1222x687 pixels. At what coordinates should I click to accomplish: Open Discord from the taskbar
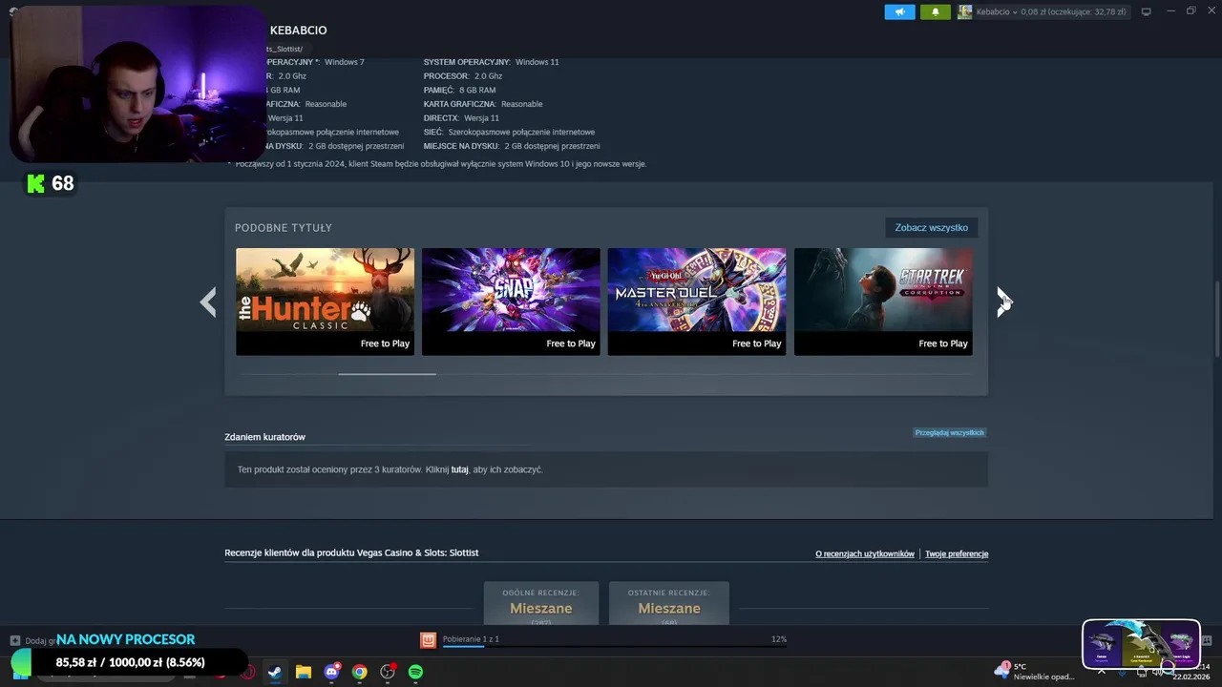point(332,672)
